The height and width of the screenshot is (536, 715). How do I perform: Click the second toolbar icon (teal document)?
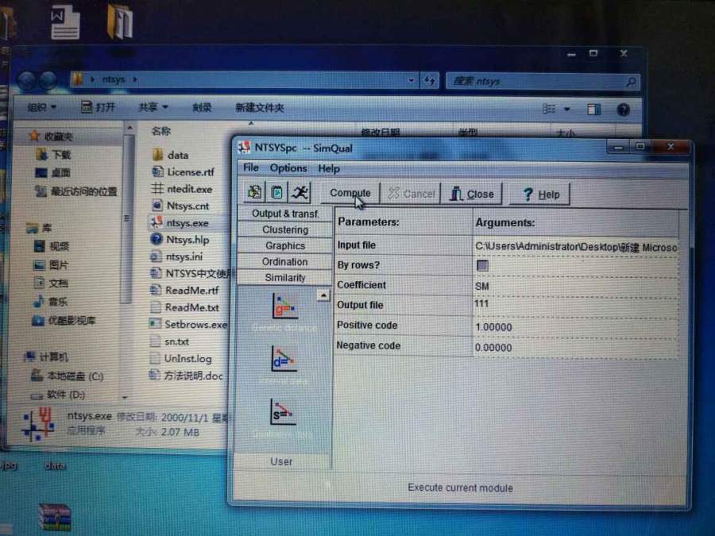click(276, 192)
